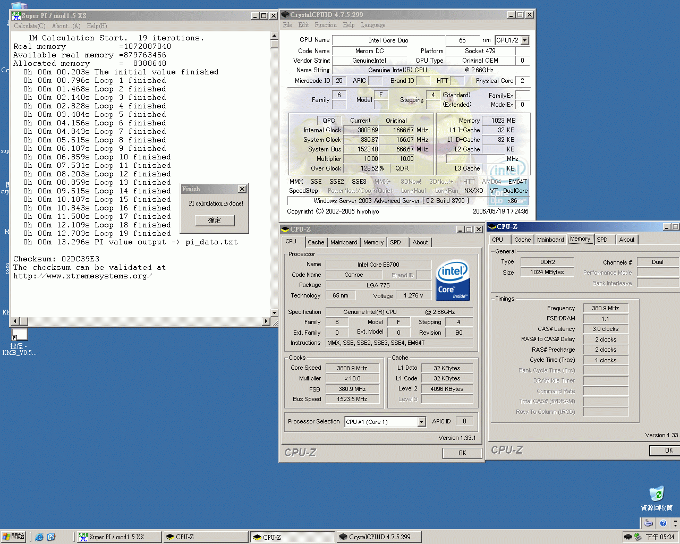Click the Checksum 02DC39E3 line

(56, 259)
